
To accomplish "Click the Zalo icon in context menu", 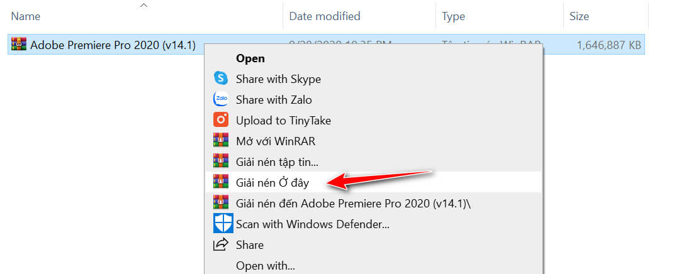I will [221, 99].
